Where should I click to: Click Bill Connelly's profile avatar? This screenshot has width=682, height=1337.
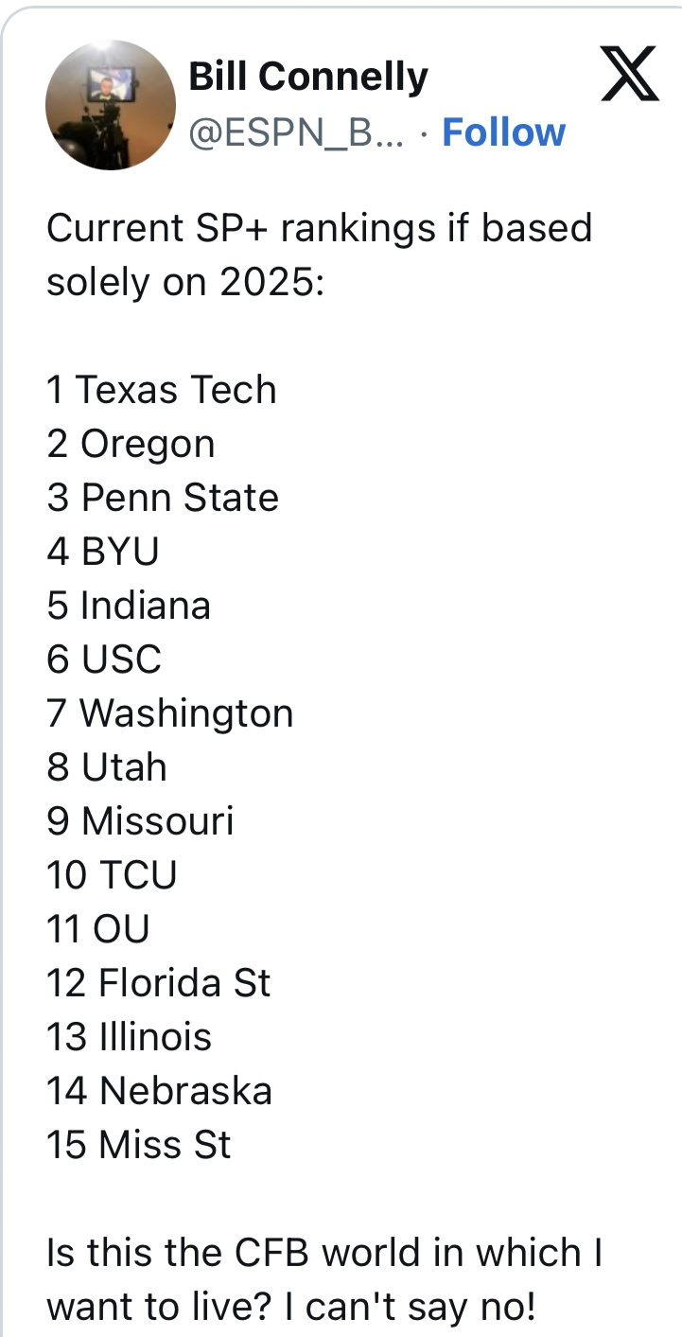coord(111,105)
